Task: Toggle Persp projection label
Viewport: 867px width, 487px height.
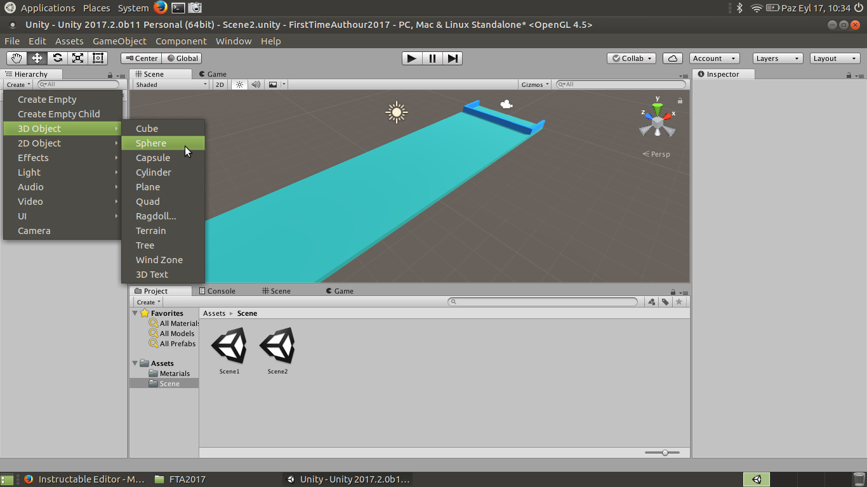Action: pyautogui.click(x=656, y=154)
